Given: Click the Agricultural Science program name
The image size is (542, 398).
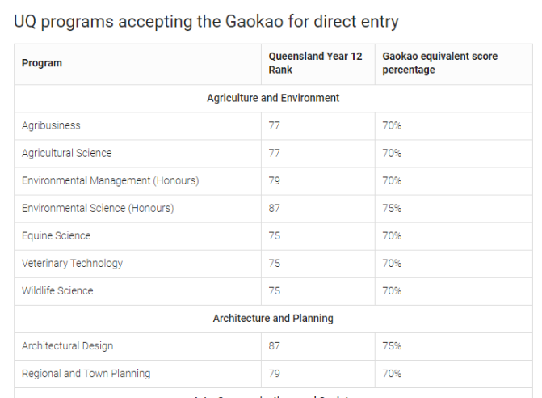Looking at the screenshot, I should [67, 153].
